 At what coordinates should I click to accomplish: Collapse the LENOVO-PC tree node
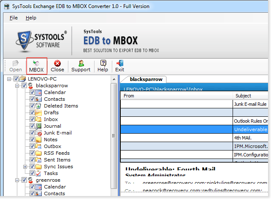click(x=10, y=79)
